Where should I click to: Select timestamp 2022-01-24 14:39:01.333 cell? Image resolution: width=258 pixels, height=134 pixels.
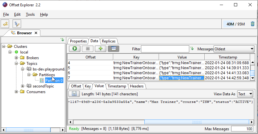point(227,68)
